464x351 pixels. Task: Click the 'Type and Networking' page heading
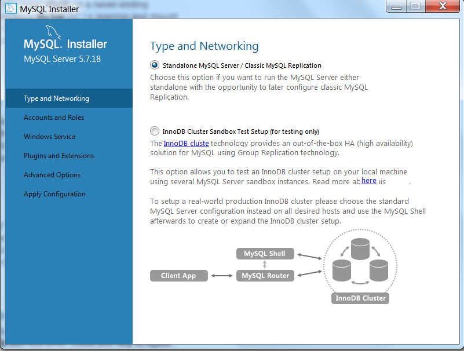[204, 46]
